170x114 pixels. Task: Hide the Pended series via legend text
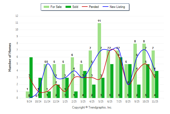pyautogui.click(x=94, y=7)
